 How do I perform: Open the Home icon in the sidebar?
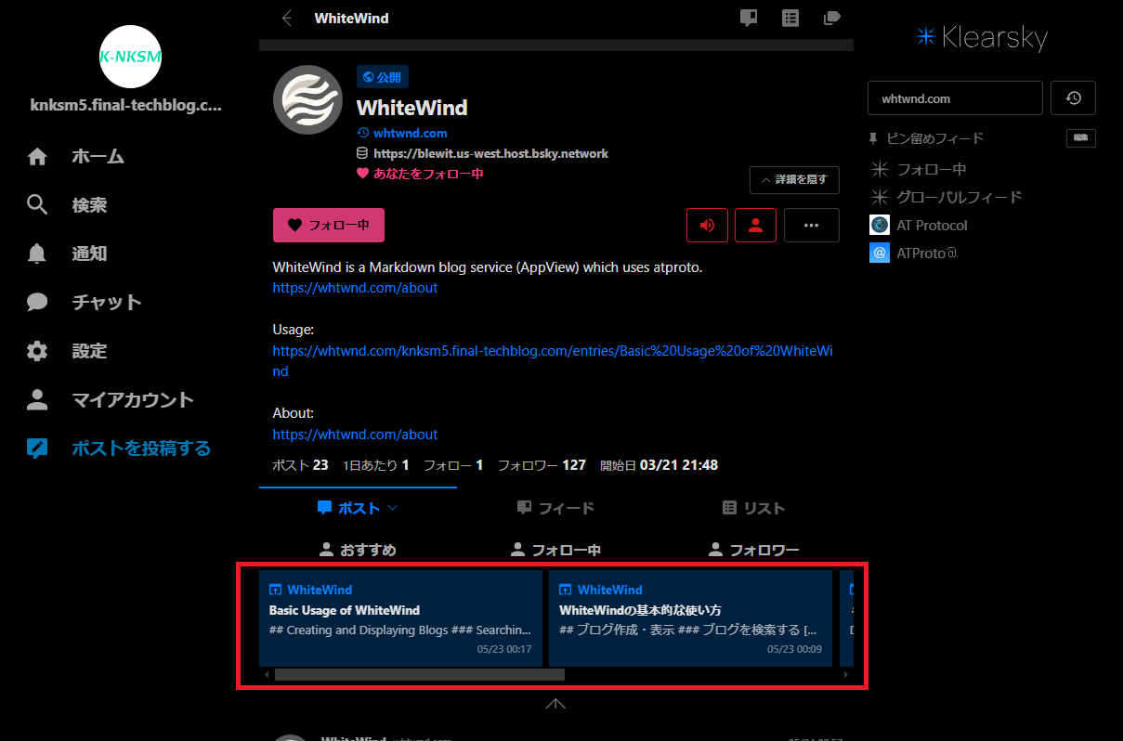[37, 157]
